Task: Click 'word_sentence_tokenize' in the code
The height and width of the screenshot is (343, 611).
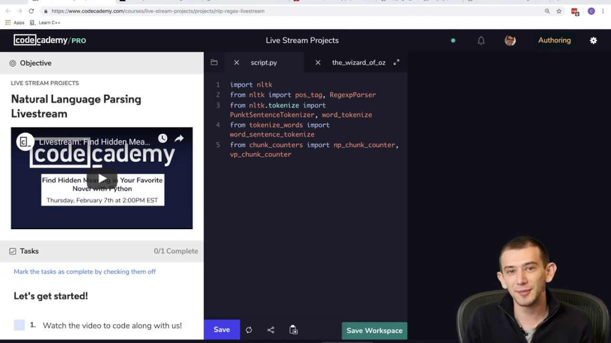Action: click(272, 135)
